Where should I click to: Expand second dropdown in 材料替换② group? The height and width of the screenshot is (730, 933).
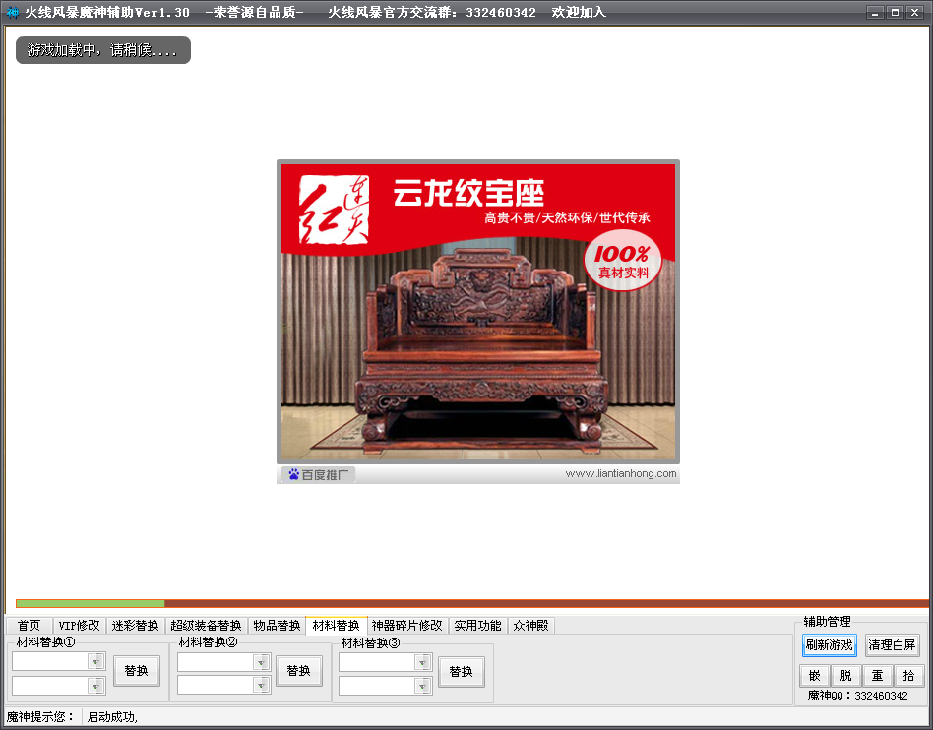click(x=261, y=686)
